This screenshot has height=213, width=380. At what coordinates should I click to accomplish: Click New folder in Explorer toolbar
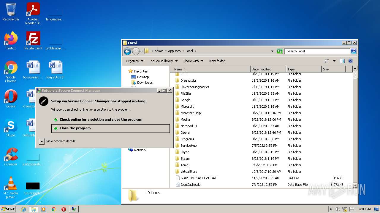pos(217,61)
